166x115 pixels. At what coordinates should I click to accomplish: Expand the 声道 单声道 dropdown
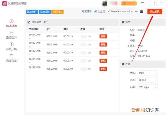[x=148, y=80]
